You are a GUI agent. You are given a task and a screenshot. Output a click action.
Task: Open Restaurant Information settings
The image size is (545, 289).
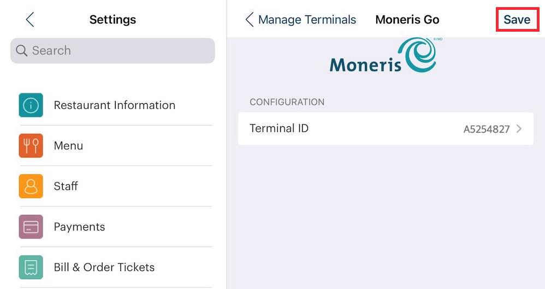click(x=115, y=105)
